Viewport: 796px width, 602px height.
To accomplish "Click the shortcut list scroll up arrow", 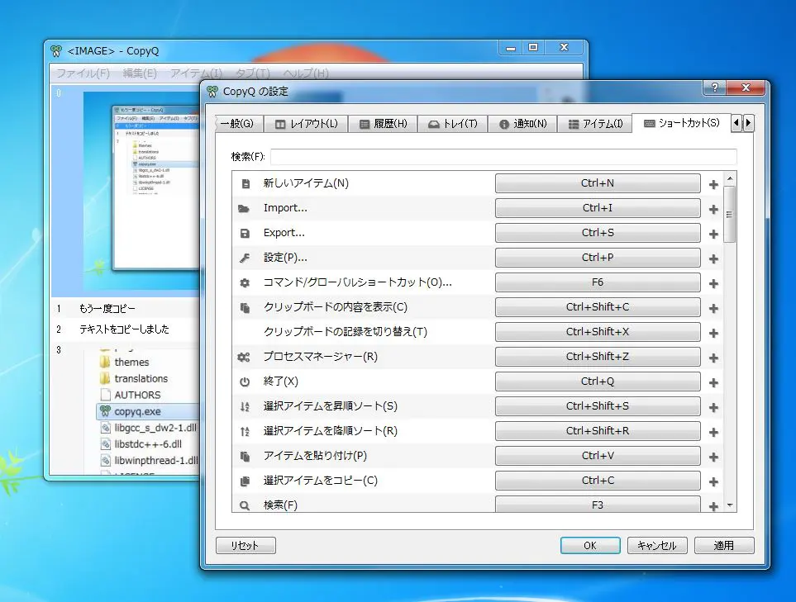I will (x=730, y=178).
